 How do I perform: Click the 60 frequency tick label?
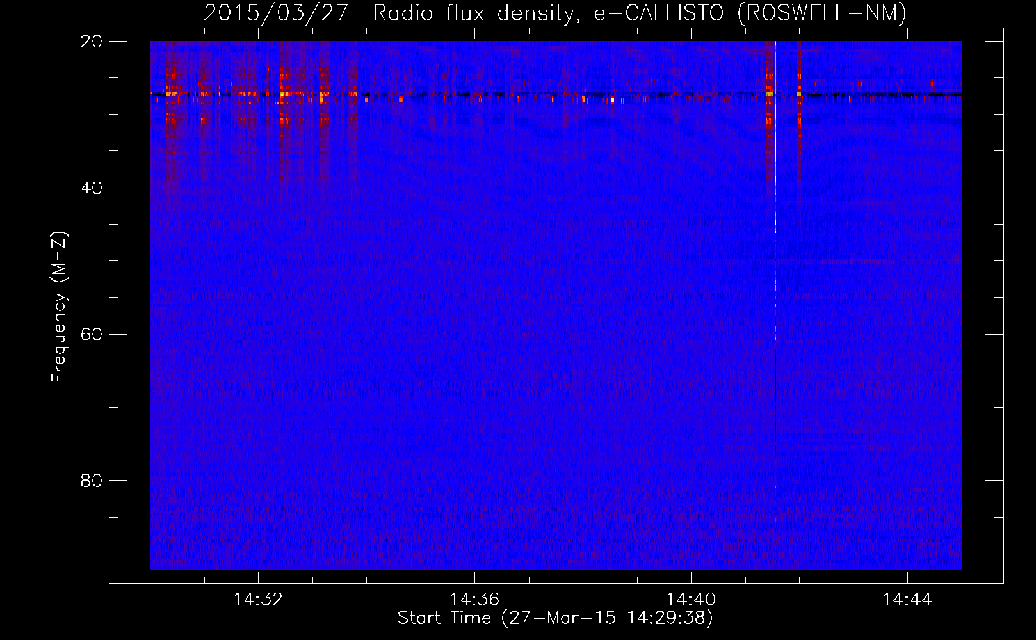(92, 334)
